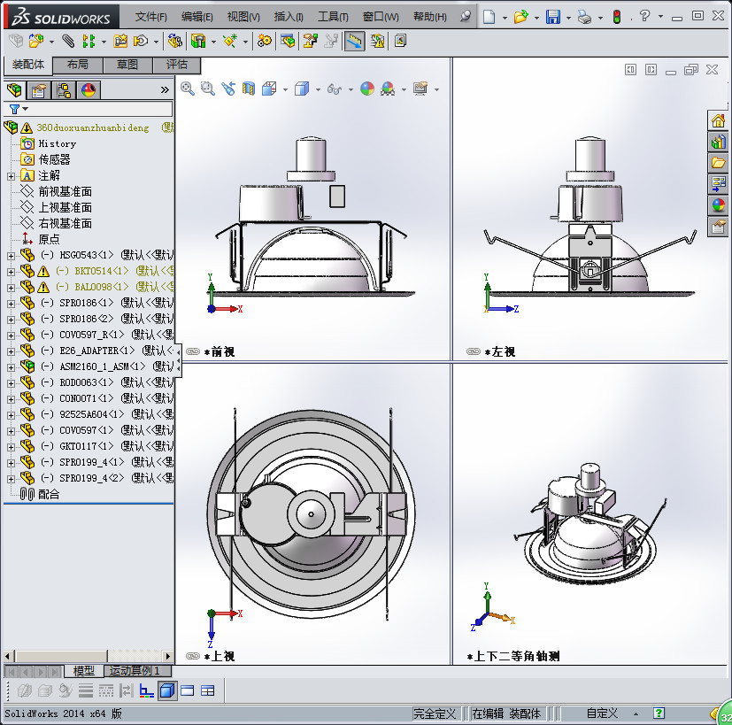The image size is (732, 725).
Task: Expand the BKT0514<1> component node
Action: (11, 272)
